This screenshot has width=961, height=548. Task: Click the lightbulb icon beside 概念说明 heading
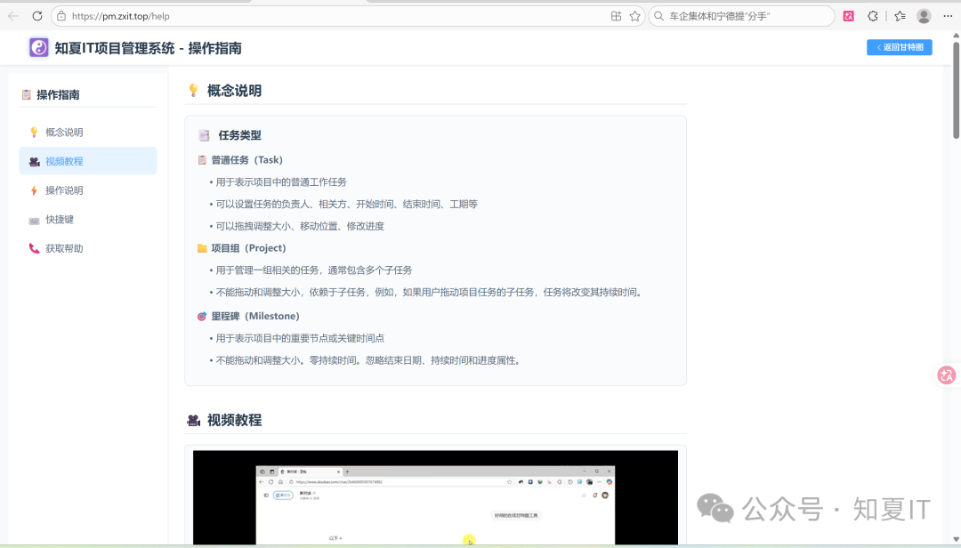pos(193,91)
